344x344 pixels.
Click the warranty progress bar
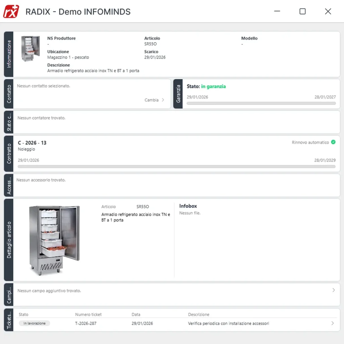coord(261,103)
